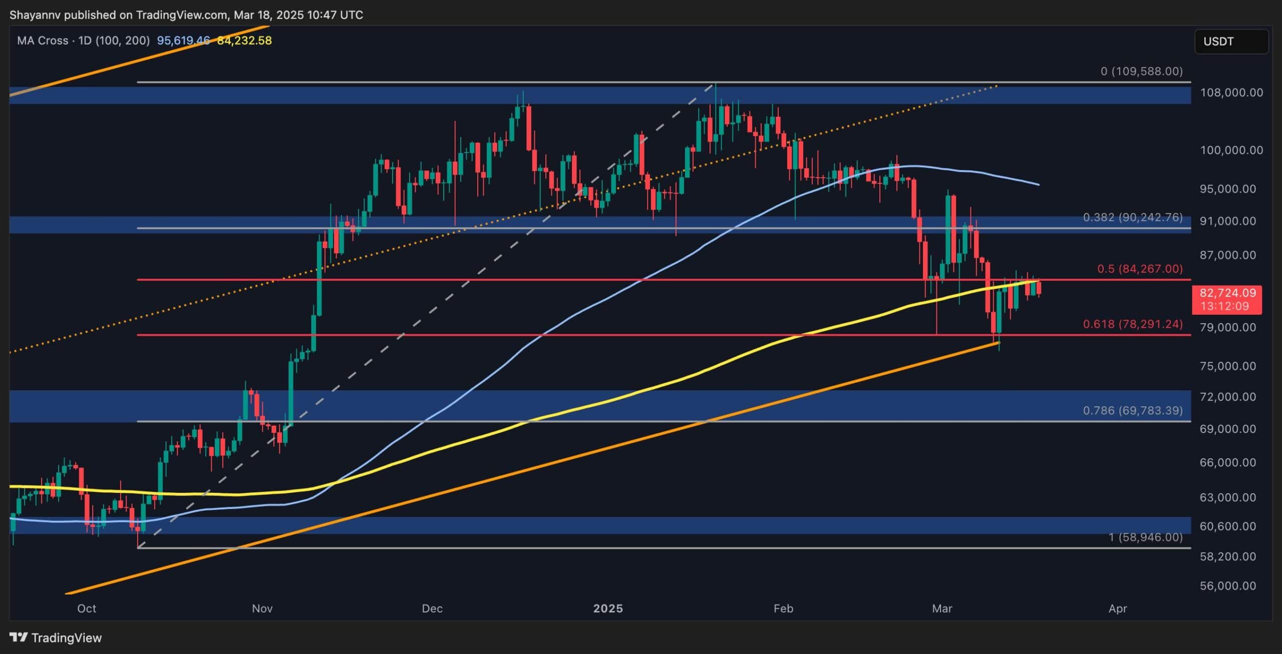The width and height of the screenshot is (1282, 654).
Task: Select the Mar label on the time axis
Action: click(x=943, y=609)
